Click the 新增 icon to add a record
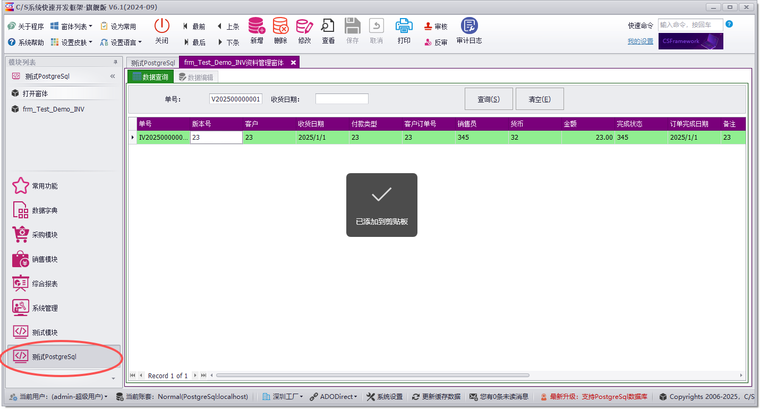Viewport: 760px width, 409px height. pyautogui.click(x=257, y=31)
